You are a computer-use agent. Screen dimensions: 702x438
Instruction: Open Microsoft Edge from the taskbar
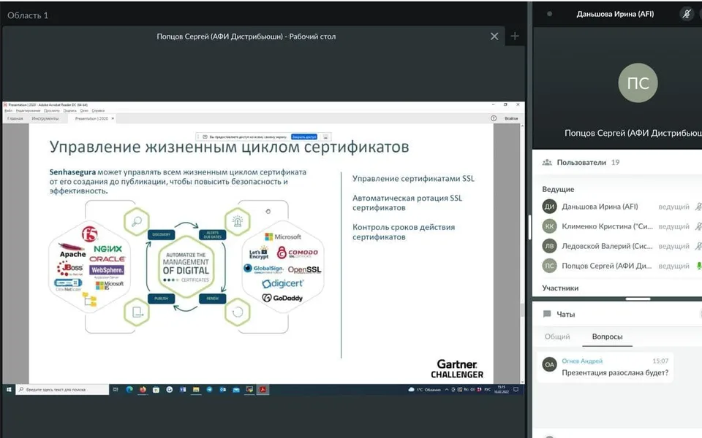tap(129, 390)
